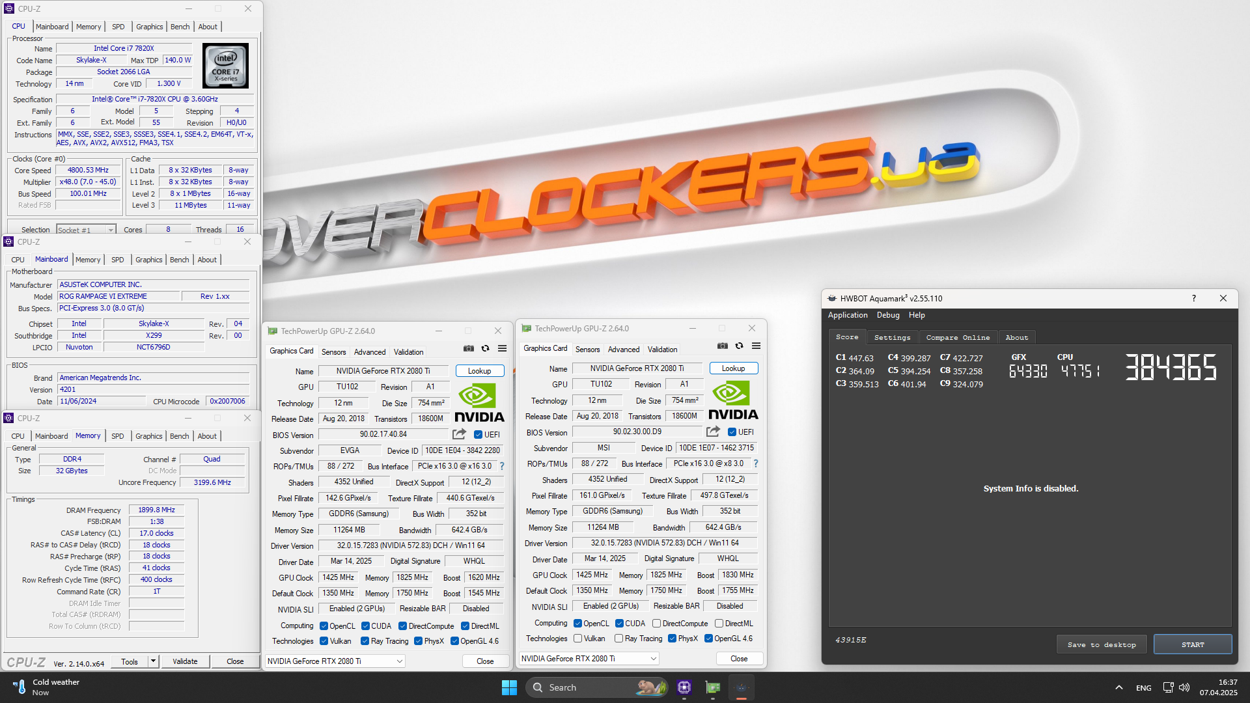Click CPU-Z icon in the taskbar

coord(684,687)
